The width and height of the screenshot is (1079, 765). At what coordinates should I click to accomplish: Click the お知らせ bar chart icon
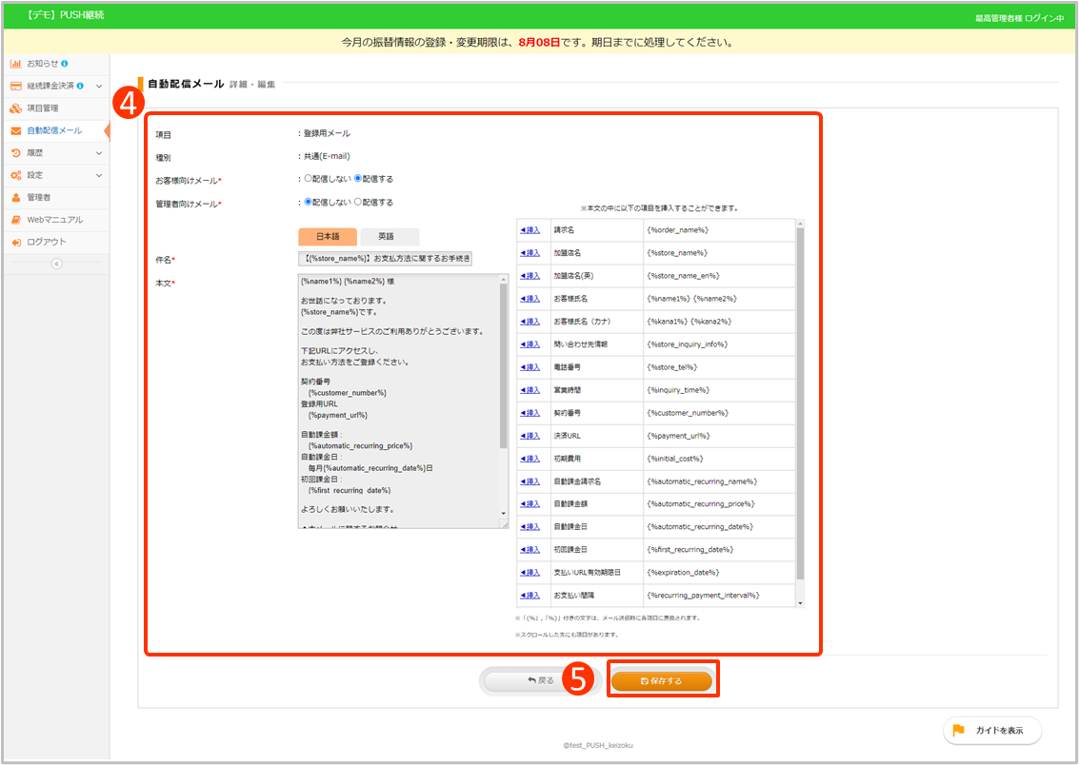[16, 64]
